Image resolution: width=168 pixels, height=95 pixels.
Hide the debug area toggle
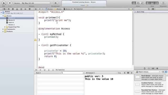pos(36,70)
